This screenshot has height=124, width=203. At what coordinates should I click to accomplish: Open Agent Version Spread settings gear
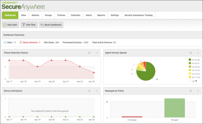click(x=191, y=53)
